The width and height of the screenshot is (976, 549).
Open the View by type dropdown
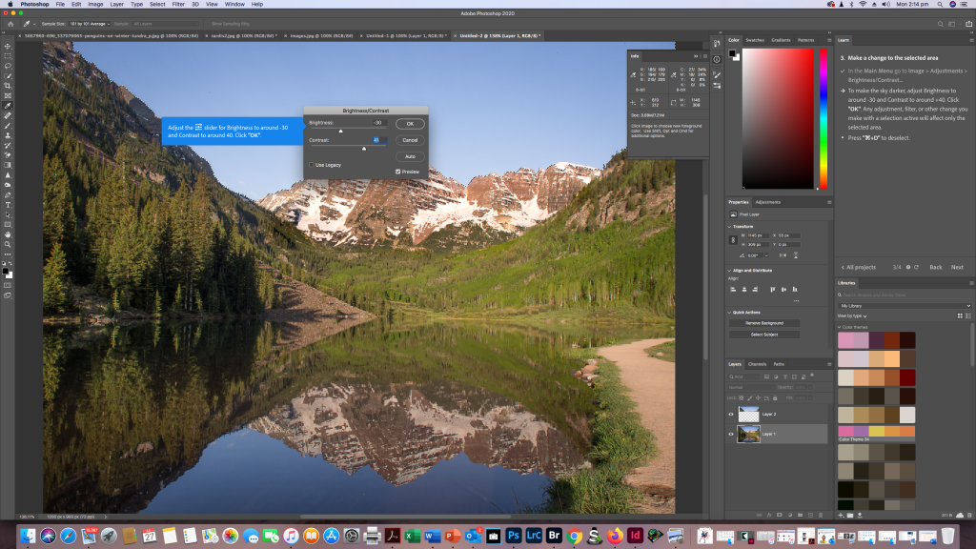click(x=853, y=315)
